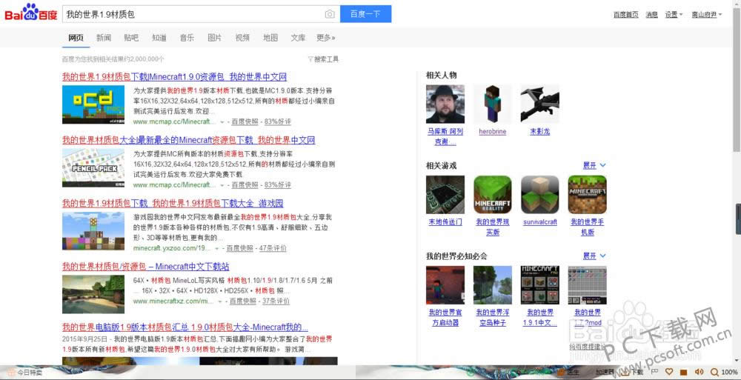Open 我的世界材质包大全 result link
This screenshot has height=380, width=741.
tap(188, 140)
